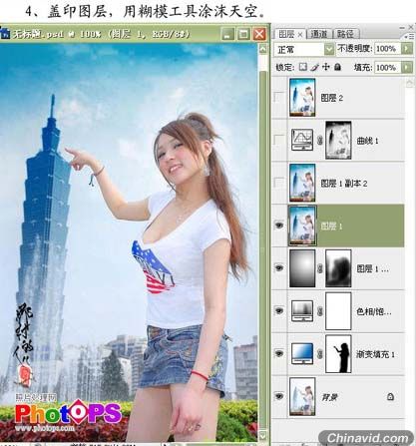This screenshot has width=416, height=446.
Task: Click the hue/saturation adjustment layer icon
Action: point(302,311)
